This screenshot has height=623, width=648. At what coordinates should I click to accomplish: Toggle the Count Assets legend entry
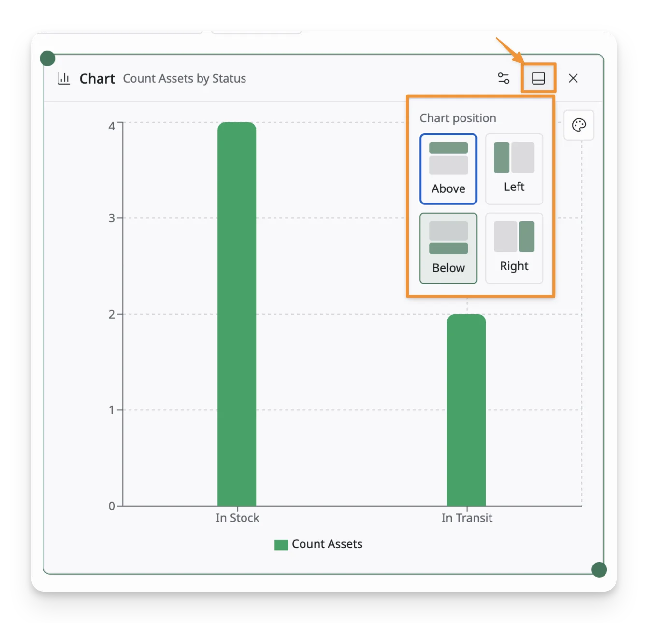click(318, 544)
